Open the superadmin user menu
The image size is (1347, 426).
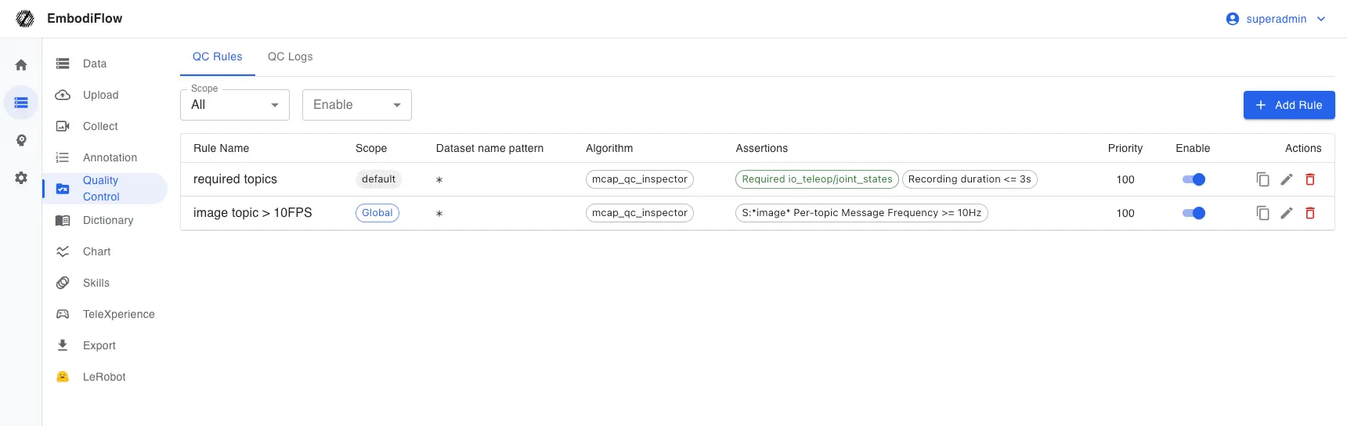pos(1276,19)
